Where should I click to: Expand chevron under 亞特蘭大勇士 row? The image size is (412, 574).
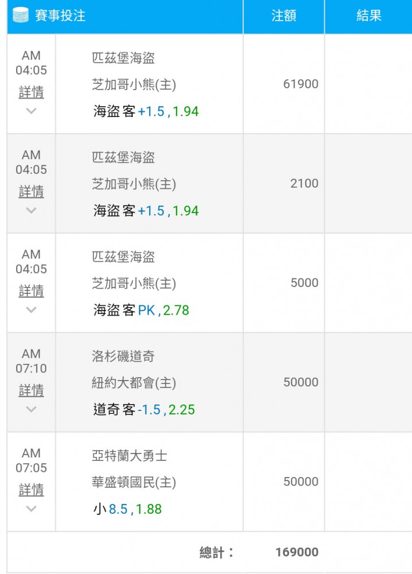[x=32, y=509]
